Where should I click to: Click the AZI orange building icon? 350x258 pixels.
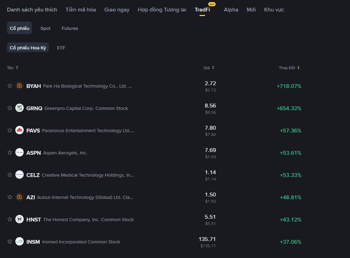(x=20, y=197)
